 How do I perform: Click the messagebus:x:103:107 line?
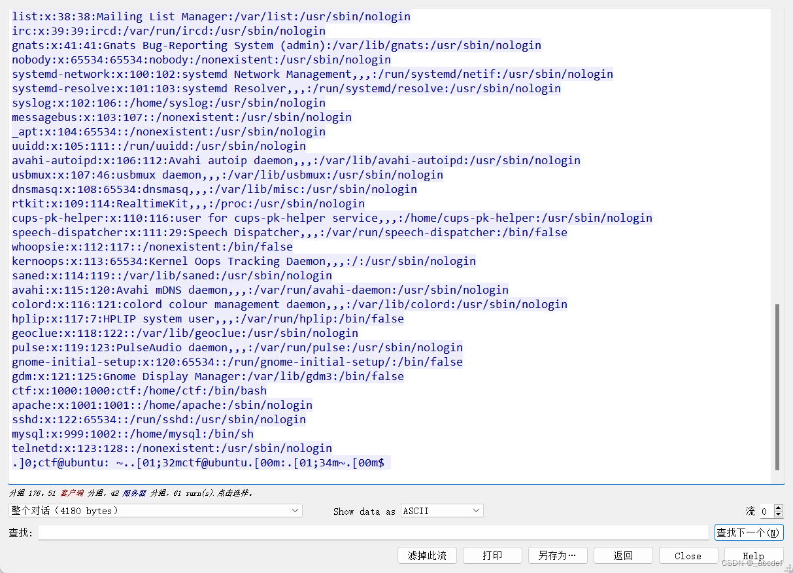(182, 117)
